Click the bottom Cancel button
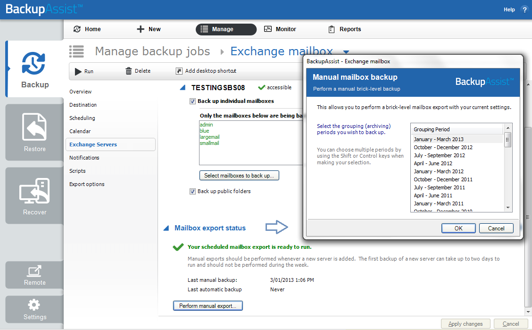 pos(511,324)
